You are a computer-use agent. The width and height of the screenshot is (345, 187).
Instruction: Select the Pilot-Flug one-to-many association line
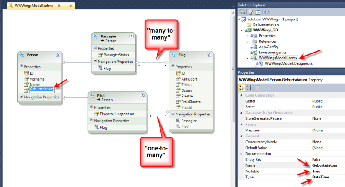click(x=157, y=112)
